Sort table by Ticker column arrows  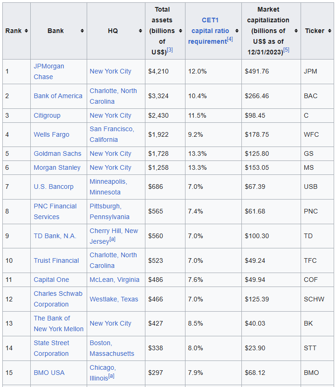click(329, 31)
